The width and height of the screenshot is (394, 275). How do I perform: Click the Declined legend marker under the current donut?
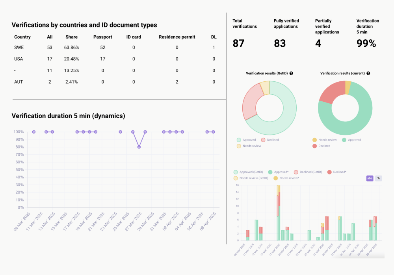(x=314, y=146)
